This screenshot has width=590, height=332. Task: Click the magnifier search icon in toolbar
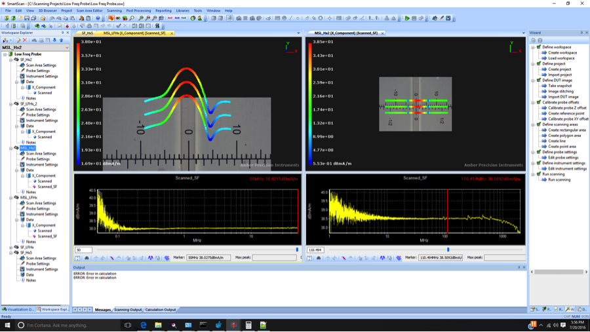coord(132,18)
